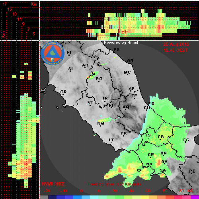Select the GR city label on the map

(x=63, y=92)
